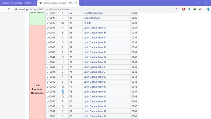Open the Greater-than sign link
The width and height of the screenshot is (211, 119).
pyautogui.click(x=93, y=13)
